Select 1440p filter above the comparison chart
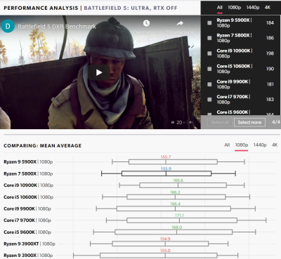281x259 pixels. (x=260, y=145)
